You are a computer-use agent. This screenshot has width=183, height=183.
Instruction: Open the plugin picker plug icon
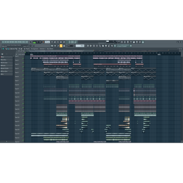(106, 46)
